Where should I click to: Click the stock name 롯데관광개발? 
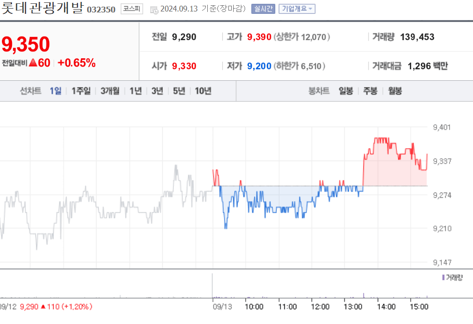coord(43,8)
